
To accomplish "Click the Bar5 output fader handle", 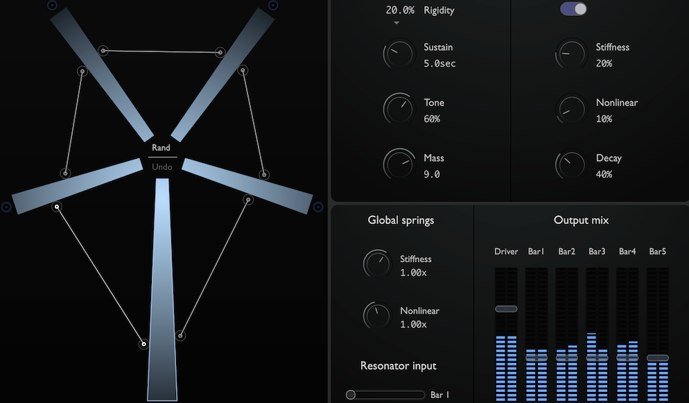I will pyautogui.click(x=657, y=357).
